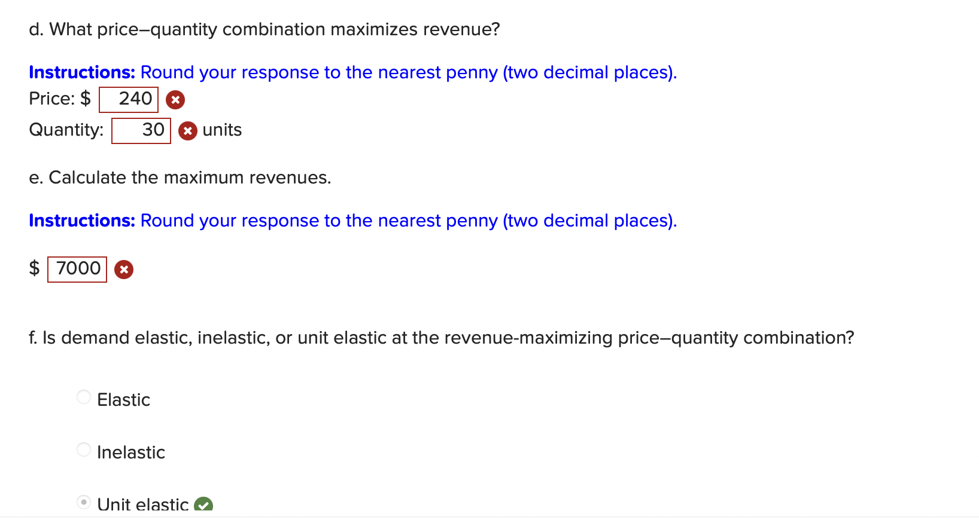Click the blue Instructions text in part d
The height and width of the screenshot is (520, 979).
(x=81, y=72)
